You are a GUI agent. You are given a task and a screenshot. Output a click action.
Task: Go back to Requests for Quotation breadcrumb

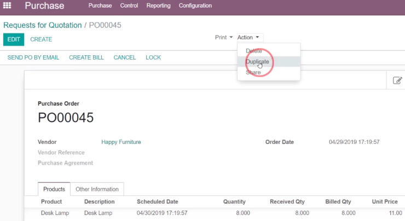(42, 25)
